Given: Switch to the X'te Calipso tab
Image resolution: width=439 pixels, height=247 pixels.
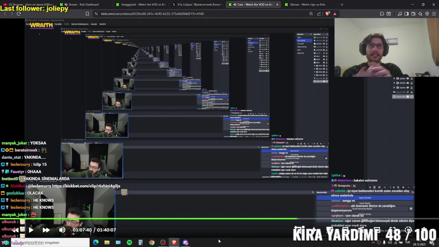Looking at the screenshot, I should tap(197, 4).
